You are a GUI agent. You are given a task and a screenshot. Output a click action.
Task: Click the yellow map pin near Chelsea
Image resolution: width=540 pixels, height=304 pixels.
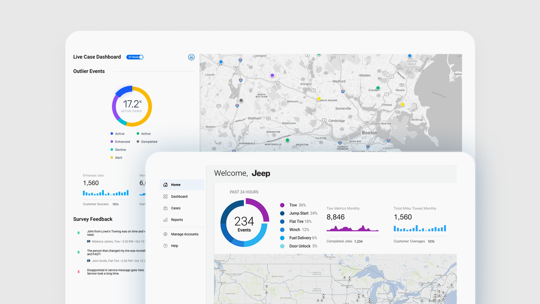[402, 104]
